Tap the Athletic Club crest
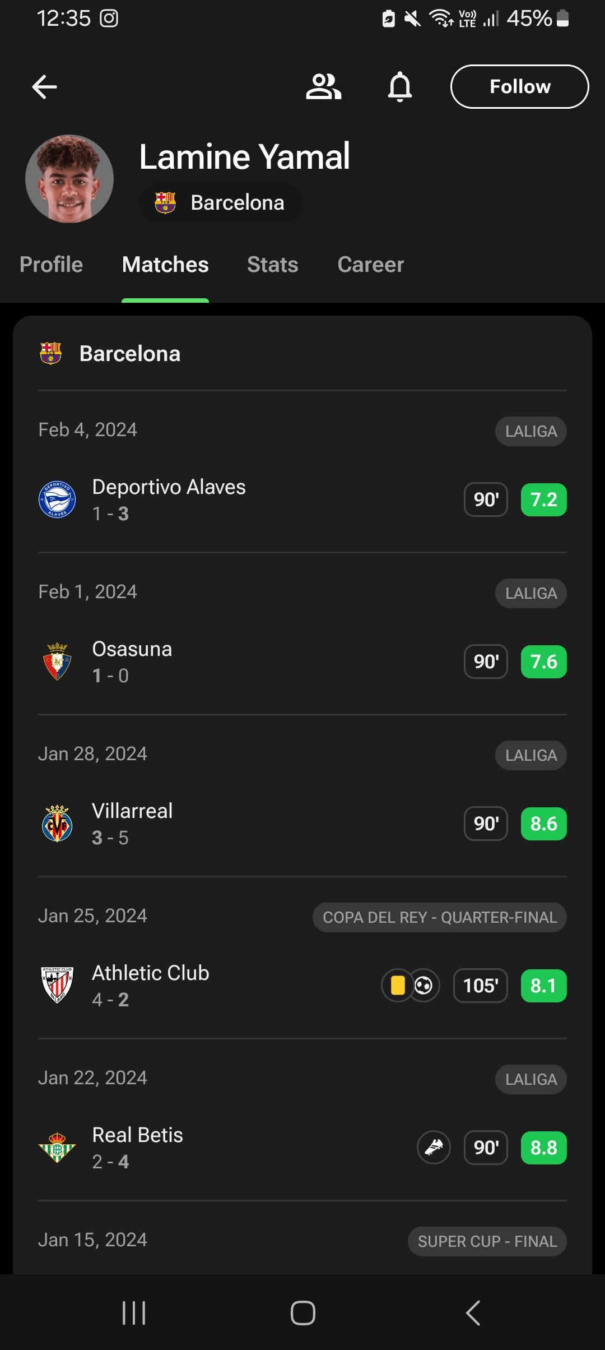The image size is (605, 1350). coord(57,985)
